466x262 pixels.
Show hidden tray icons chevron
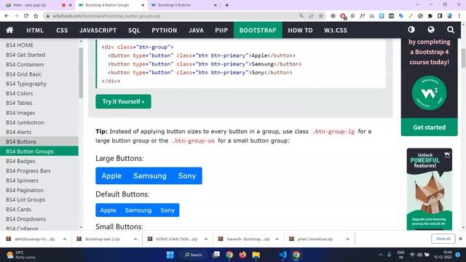(381, 255)
